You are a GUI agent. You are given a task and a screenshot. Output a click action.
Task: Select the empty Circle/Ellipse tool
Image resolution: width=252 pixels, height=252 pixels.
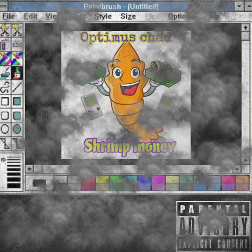(5, 130)
